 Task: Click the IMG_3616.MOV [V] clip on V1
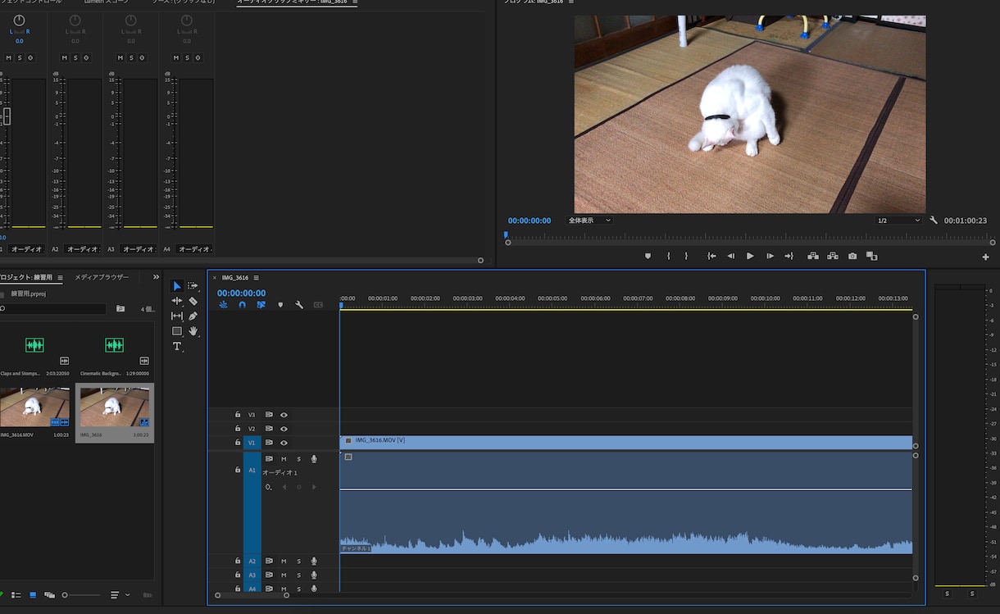click(x=626, y=441)
